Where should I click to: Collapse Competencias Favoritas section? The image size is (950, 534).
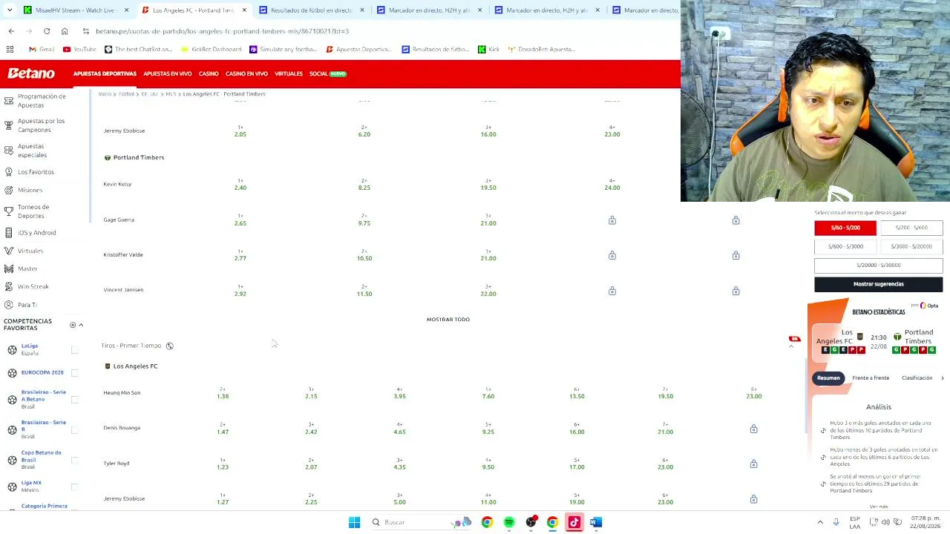pyautogui.click(x=81, y=325)
